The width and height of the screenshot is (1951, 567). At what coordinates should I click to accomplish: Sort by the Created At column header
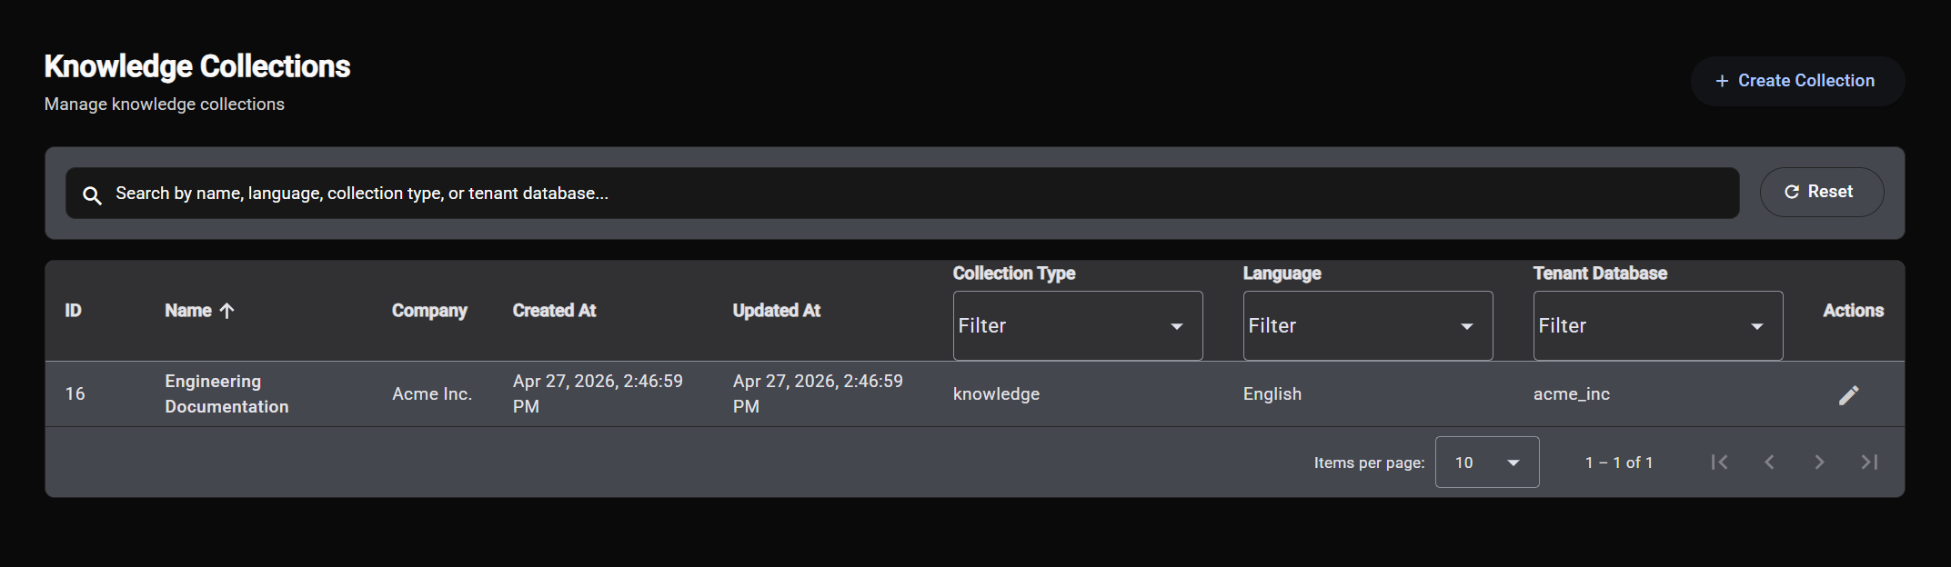[554, 311]
